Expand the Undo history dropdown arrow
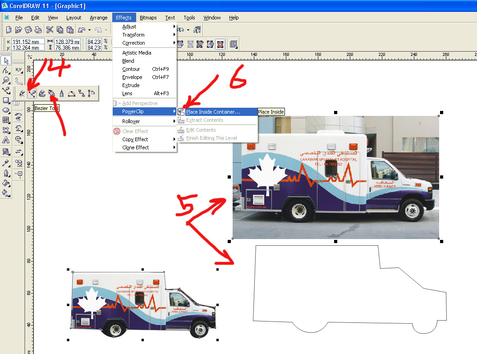 click(89, 30)
